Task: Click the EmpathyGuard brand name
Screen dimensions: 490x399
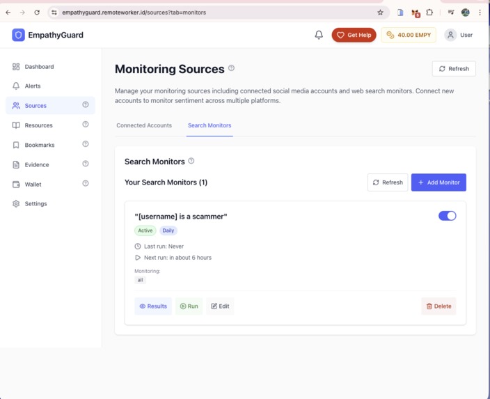Action: 56,35
